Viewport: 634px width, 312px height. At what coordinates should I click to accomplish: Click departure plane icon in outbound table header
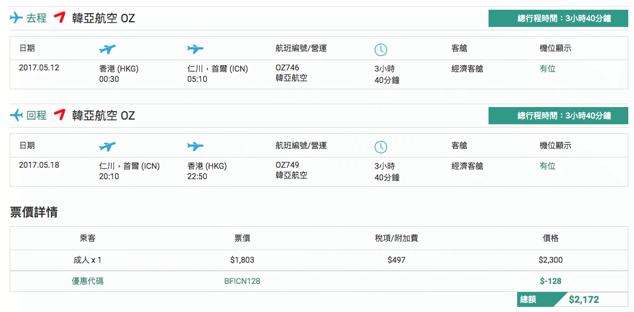click(107, 49)
